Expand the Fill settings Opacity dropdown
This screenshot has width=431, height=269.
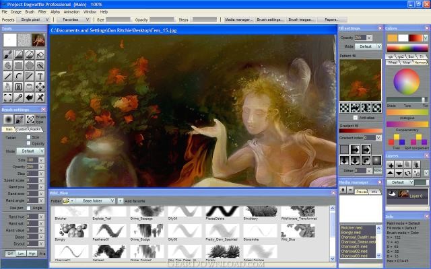pyautogui.click(x=369, y=38)
